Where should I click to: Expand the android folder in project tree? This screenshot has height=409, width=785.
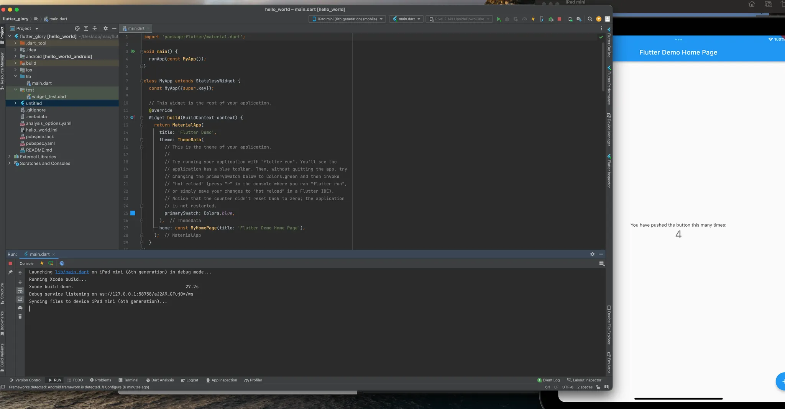pos(15,57)
